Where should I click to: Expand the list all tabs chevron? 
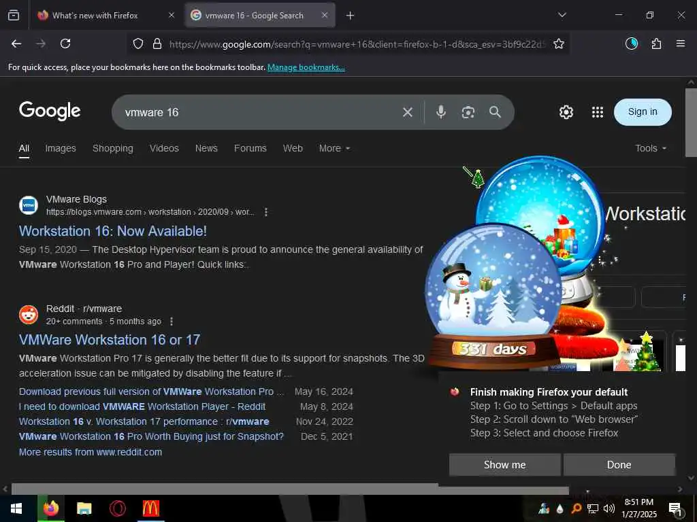562,15
